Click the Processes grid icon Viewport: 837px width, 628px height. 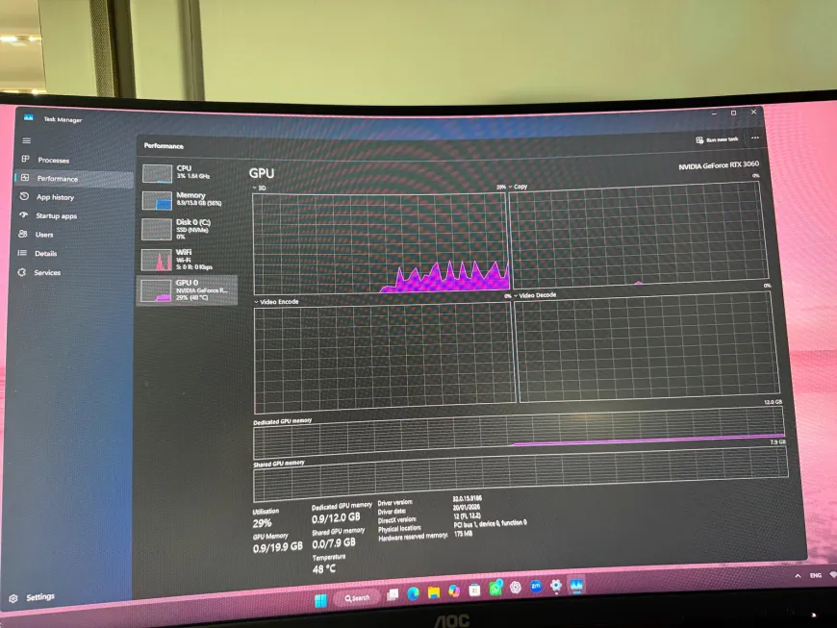pos(25,159)
